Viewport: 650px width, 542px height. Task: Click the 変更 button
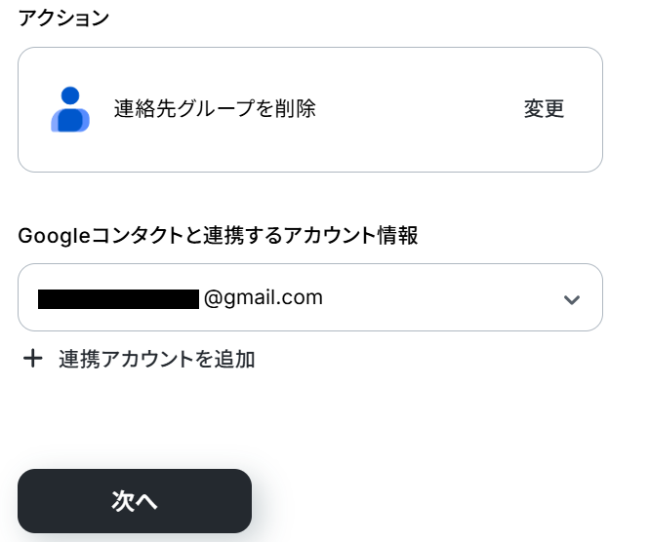pos(544,109)
